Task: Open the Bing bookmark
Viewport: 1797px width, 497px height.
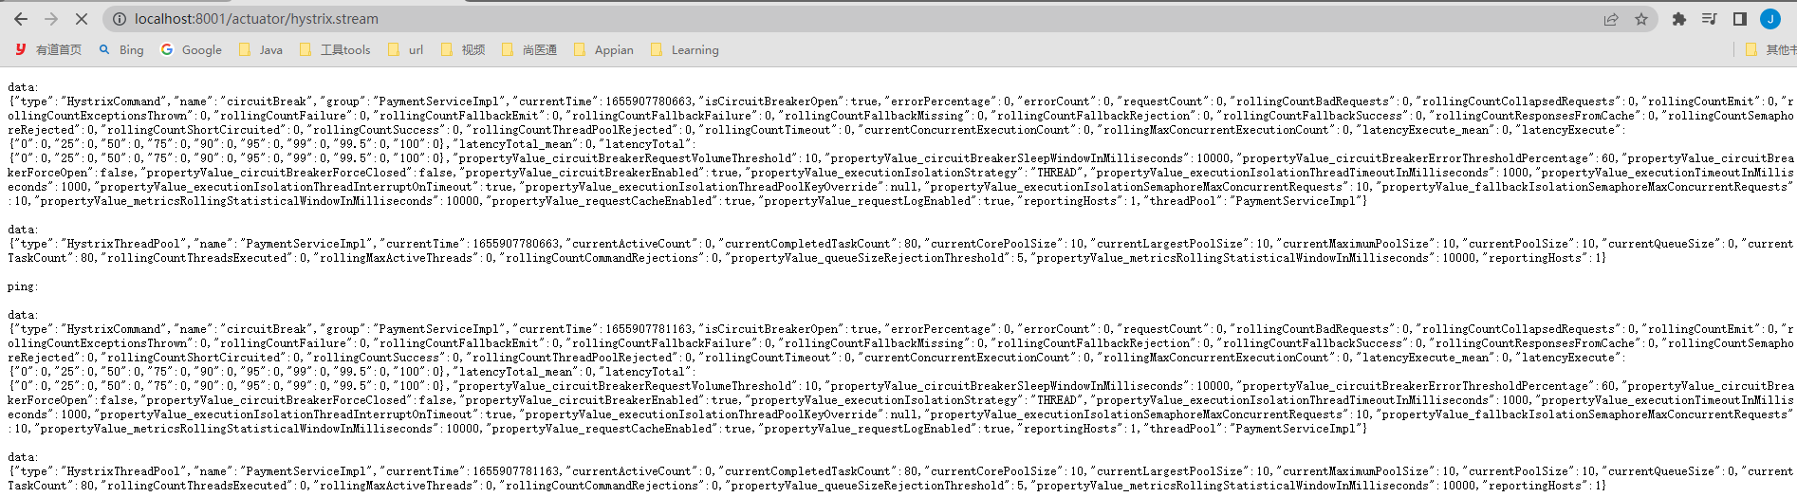Action: coord(121,49)
